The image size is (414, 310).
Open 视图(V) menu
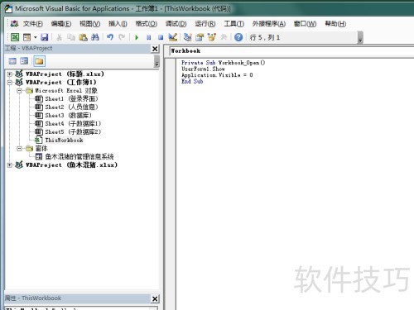pyautogui.click(x=90, y=24)
